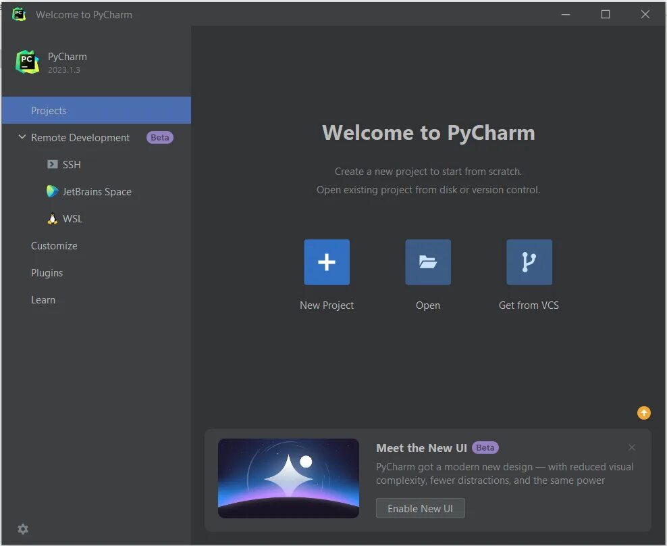667x546 pixels.
Task: Click the PyCharm title bar app icon
Action: (x=19, y=14)
